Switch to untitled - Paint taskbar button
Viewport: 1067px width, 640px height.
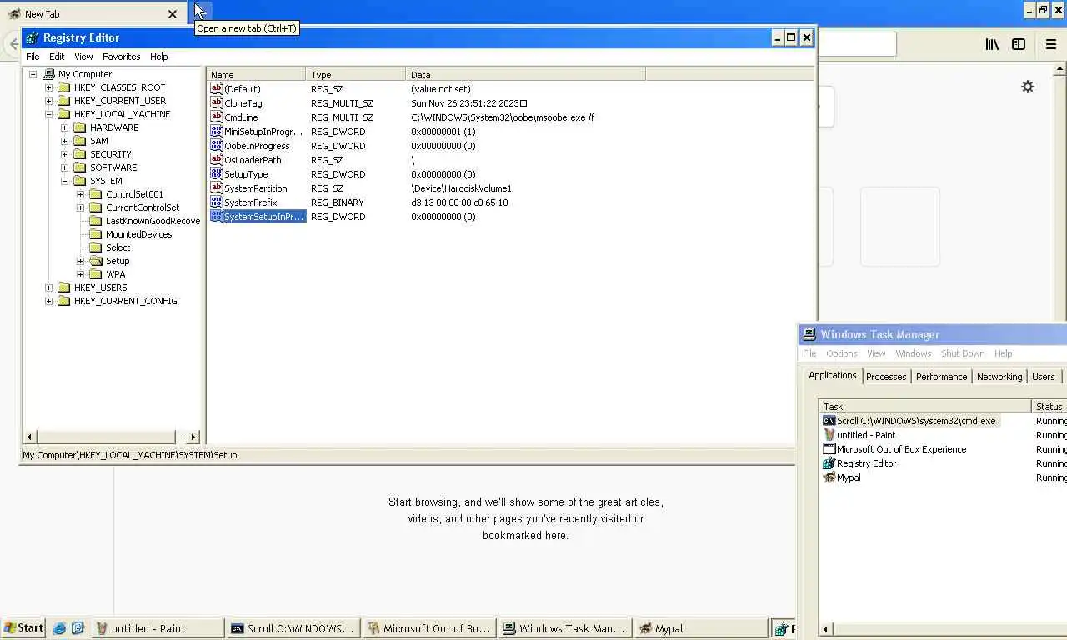click(x=158, y=628)
